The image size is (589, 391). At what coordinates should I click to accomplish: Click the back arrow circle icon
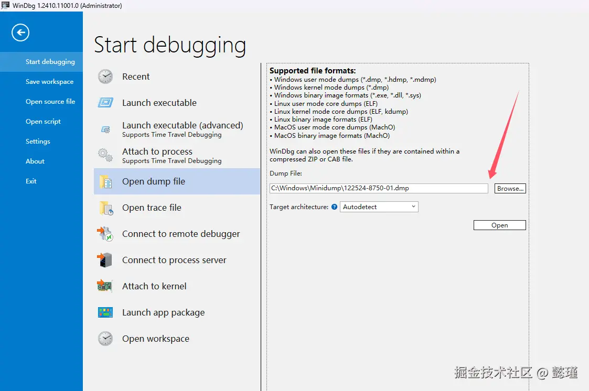coord(20,32)
